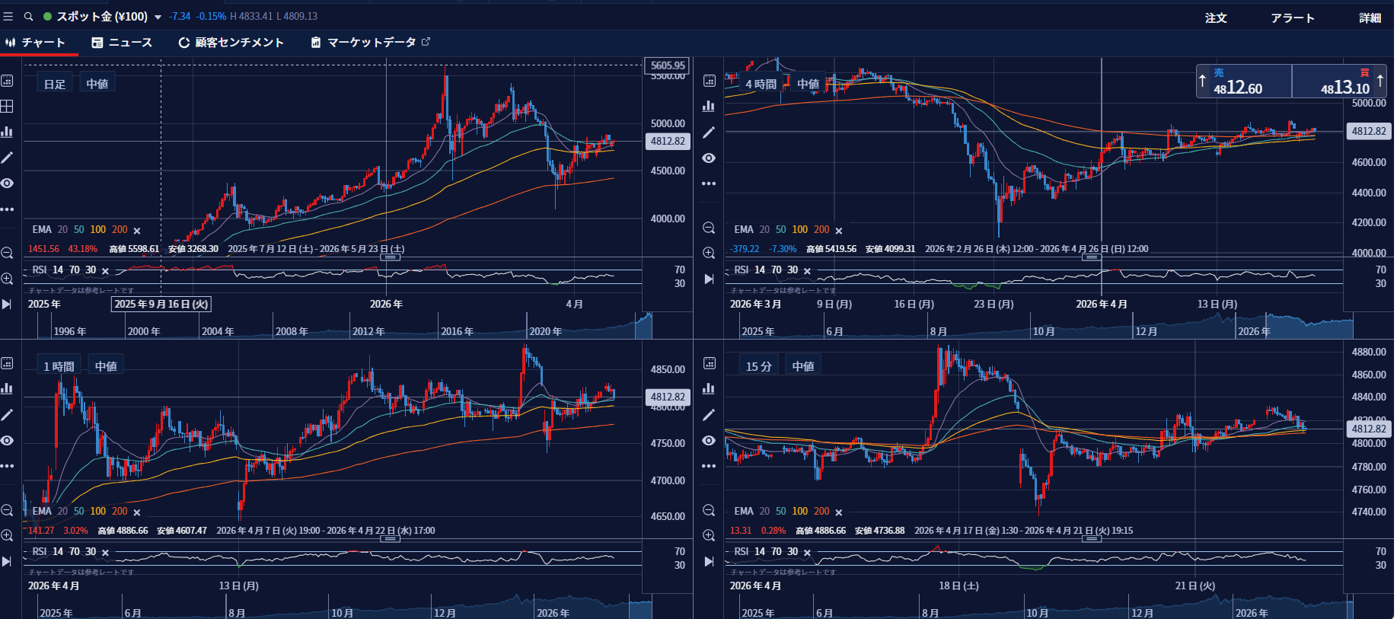Open the 15分 timeframe selector
The image size is (1397, 619).
(758, 366)
